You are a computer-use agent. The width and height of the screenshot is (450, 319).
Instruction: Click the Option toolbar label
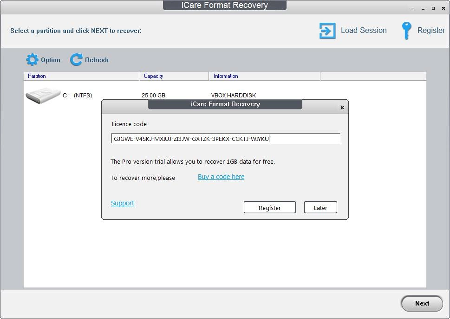coord(51,60)
